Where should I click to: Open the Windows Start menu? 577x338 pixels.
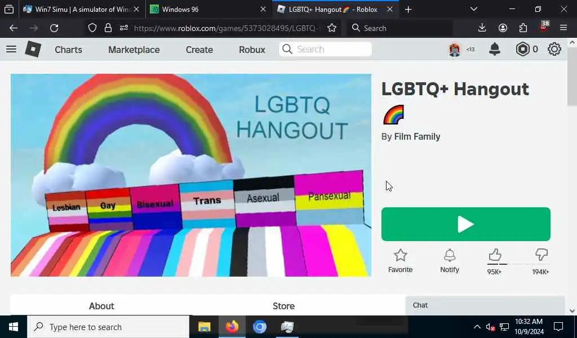click(14, 327)
